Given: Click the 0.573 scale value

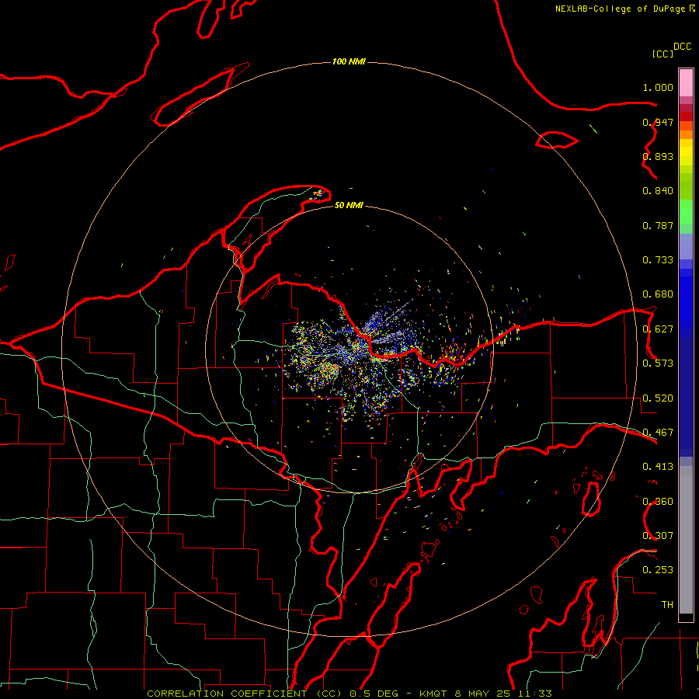Looking at the screenshot, I should tap(658, 363).
